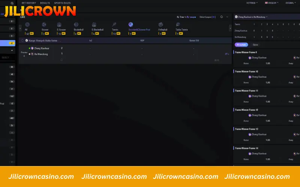
Task: Select the highlighted sidebar item with 42 badge
Action: click(7, 43)
